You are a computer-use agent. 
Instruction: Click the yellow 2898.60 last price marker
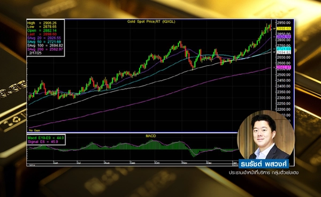[x=284, y=29]
